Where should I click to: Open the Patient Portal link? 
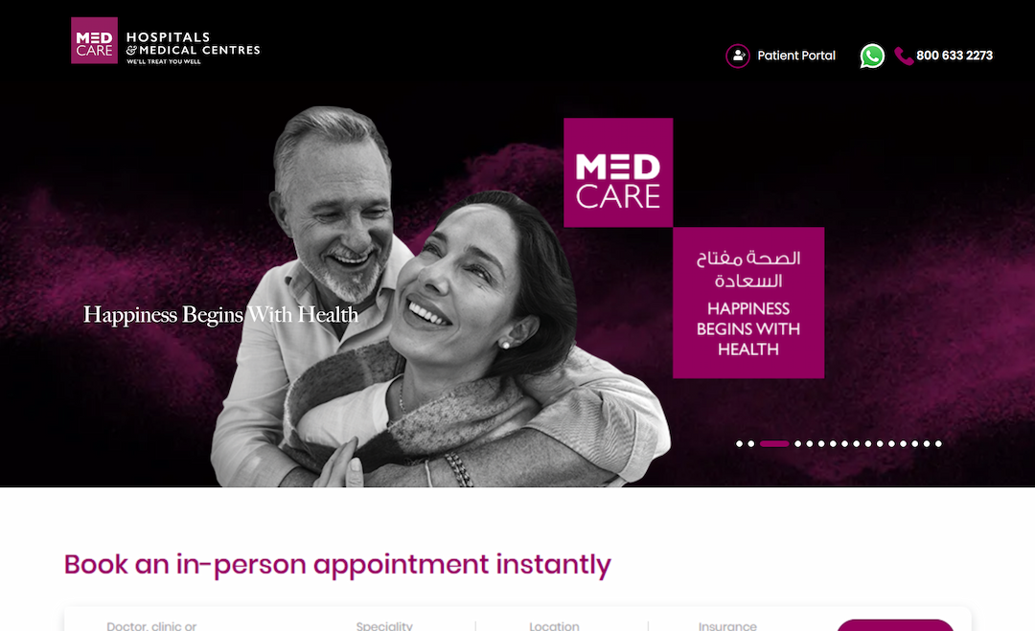click(796, 56)
